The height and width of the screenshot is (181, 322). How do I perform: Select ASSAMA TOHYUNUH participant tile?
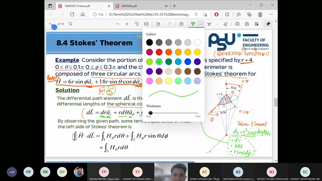205,172
